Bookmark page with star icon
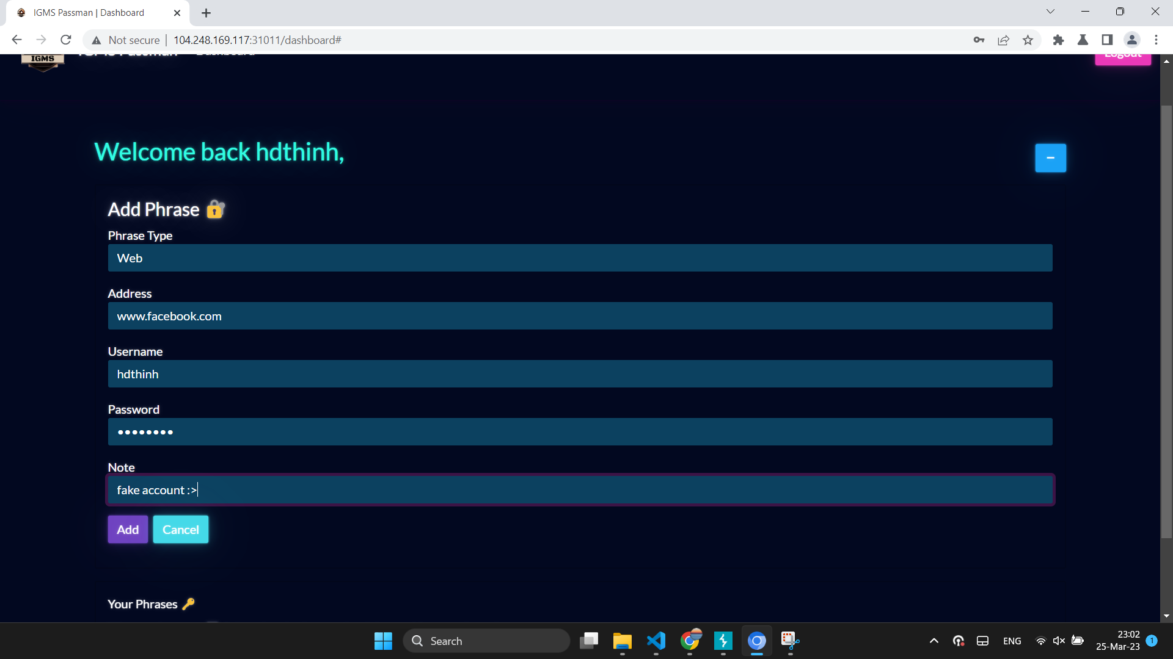The image size is (1173, 659). pyautogui.click(x=1028, y=40)
